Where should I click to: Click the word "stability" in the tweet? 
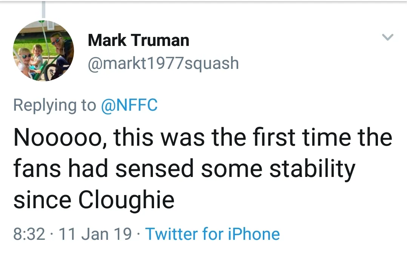tap(312, 168)
